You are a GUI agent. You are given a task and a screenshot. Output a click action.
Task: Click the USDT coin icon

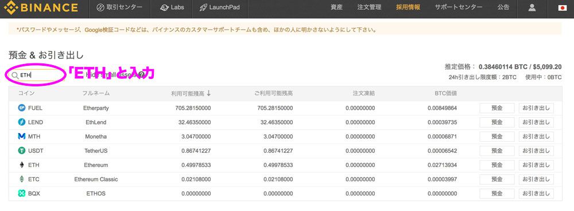coord(22,150)
